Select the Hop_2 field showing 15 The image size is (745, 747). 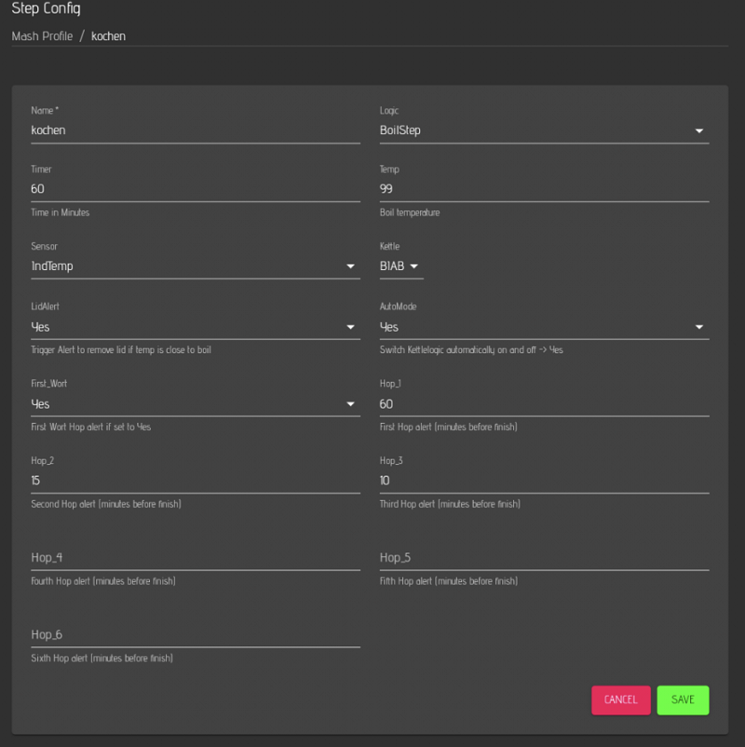[x=195, y=481]
